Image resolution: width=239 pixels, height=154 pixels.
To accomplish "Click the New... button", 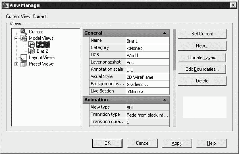I will click(x=202, y=46).
